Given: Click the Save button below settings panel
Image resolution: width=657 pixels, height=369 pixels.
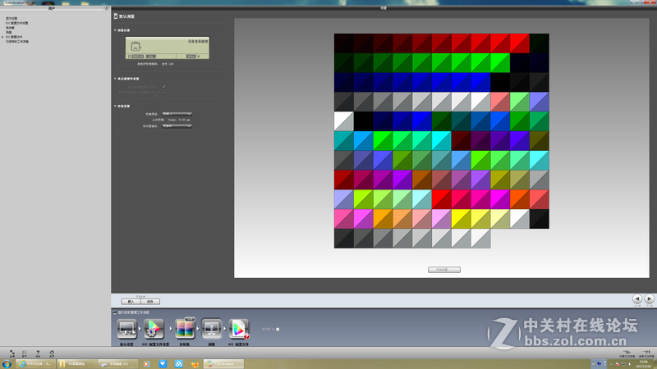Looking at the screenshot, I should [150, 301].
